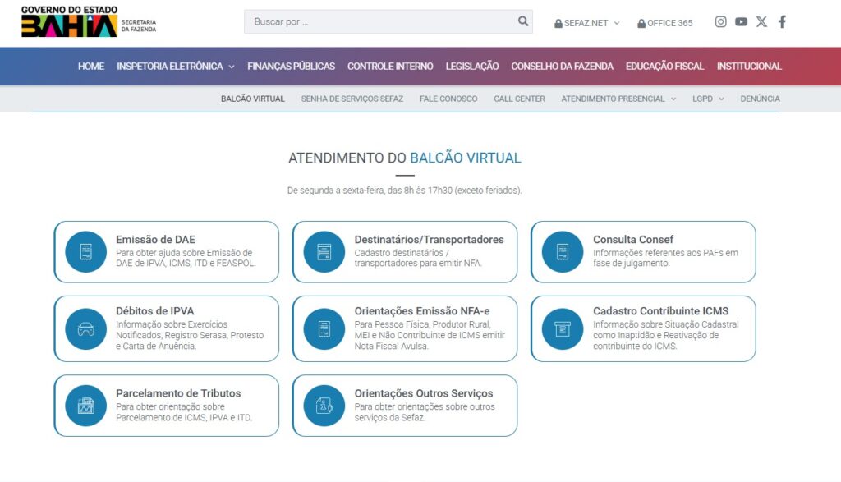Select the Orientações Emissão NFA-e icon

(x=323, y=329)
